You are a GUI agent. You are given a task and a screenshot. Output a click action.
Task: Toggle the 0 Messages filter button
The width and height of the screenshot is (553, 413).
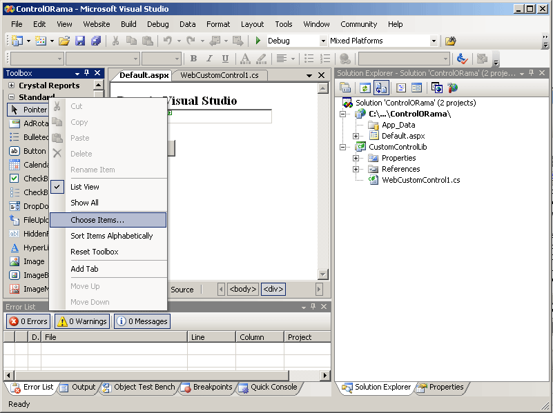coord(142,321)
